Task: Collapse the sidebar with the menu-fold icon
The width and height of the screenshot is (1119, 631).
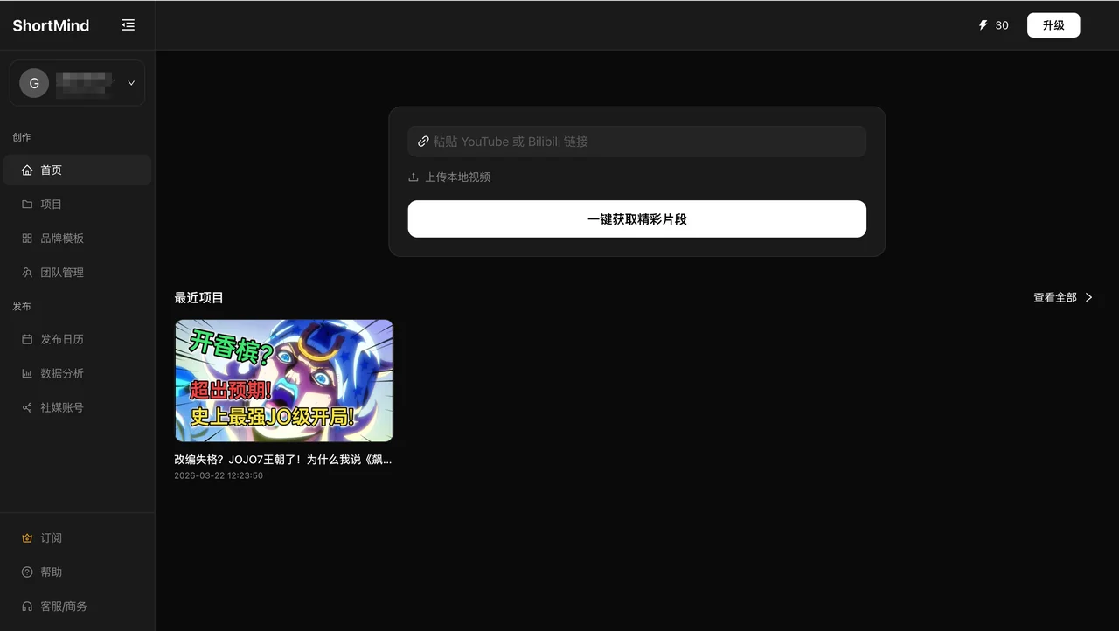Action: (129, 25)
